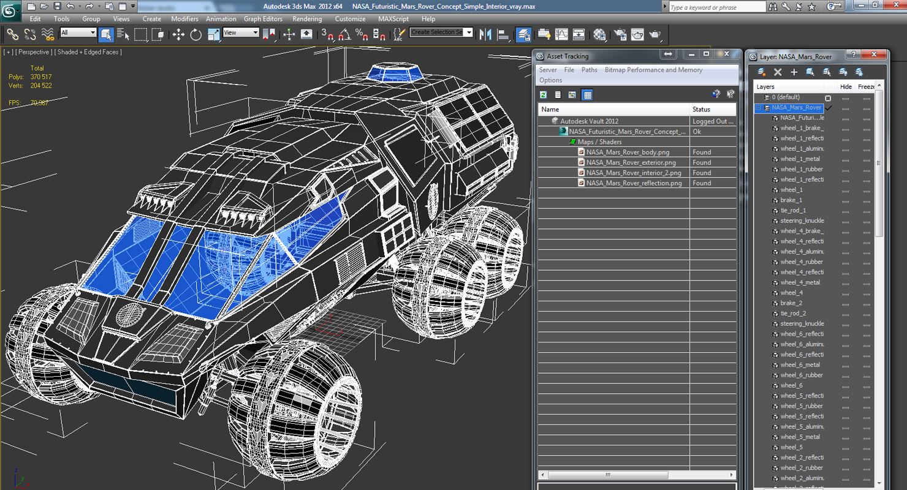Toggle the 3D Snaps button

[327, 34]
